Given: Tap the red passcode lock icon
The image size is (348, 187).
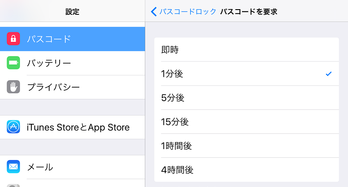Looking at the screenshot, I should (13, 39).
